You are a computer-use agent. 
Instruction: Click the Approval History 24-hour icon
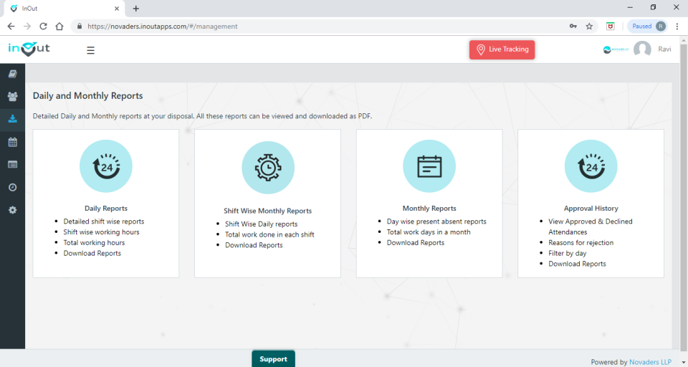pyautogui.click(x=591, y=166)
